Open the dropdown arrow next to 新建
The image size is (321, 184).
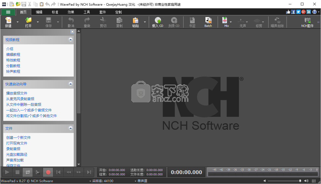coord(17,22)
